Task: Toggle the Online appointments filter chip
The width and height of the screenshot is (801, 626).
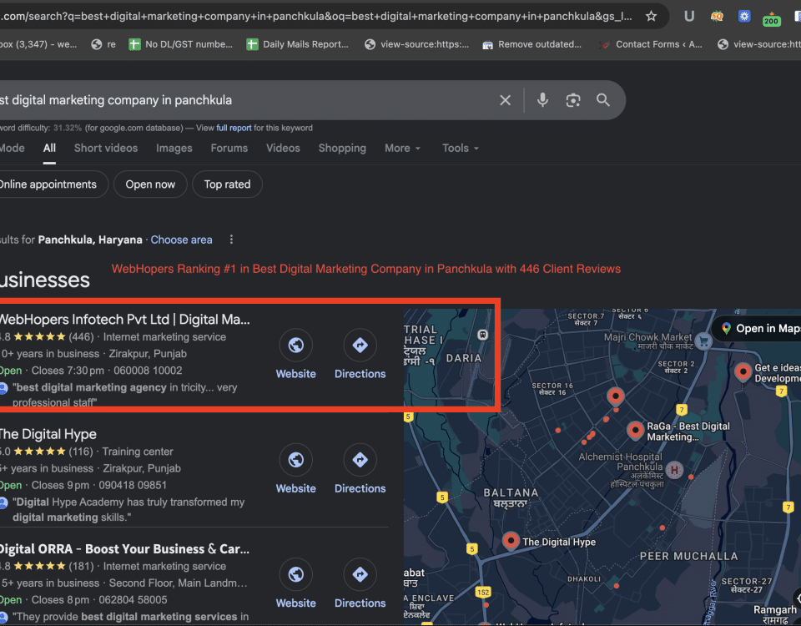Action: click(50, 184)
